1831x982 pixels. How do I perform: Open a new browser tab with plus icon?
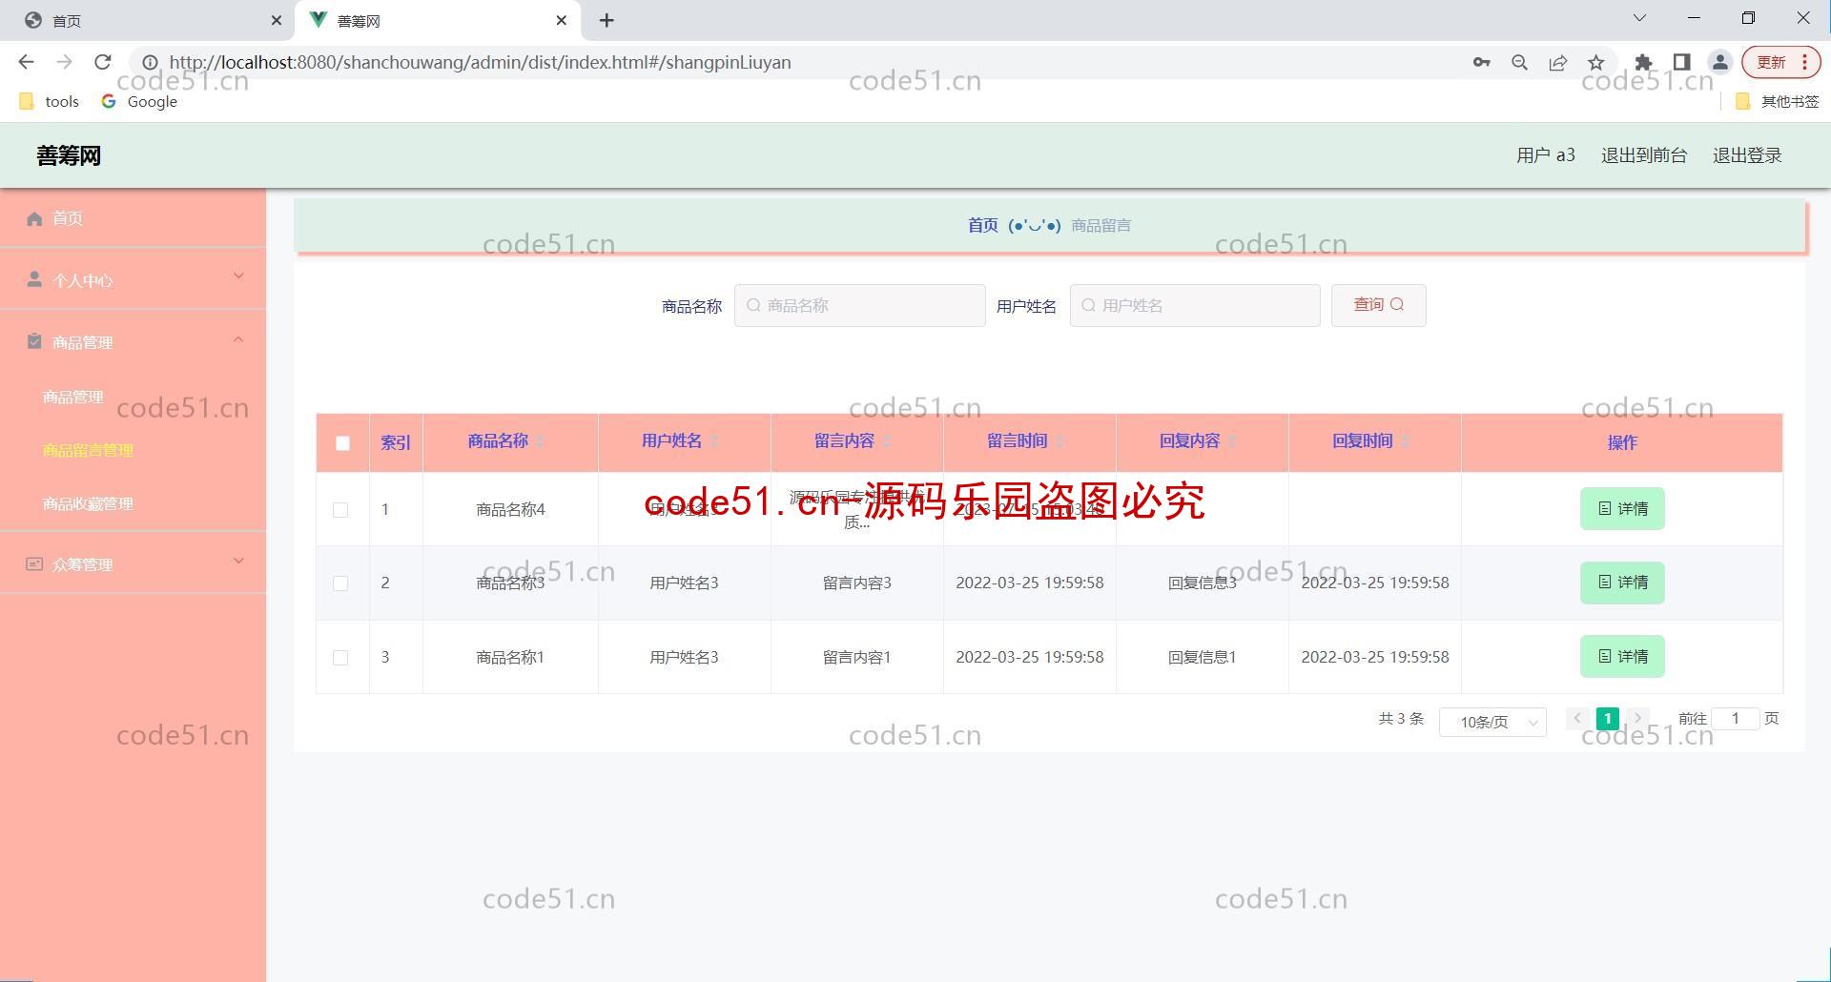click(x=607, y=20)
